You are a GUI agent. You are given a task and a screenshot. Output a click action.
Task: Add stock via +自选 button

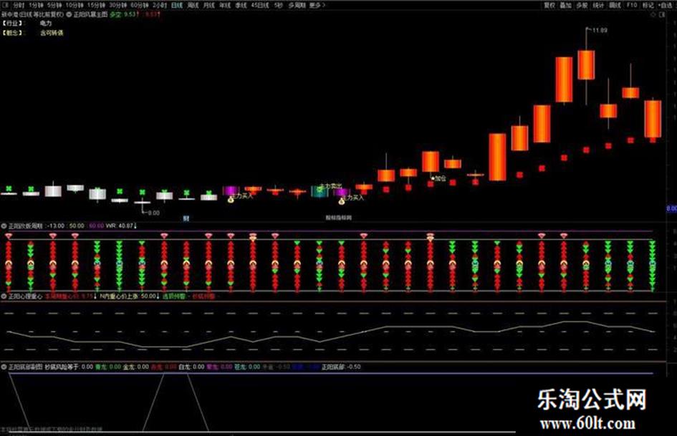point(666,5)
